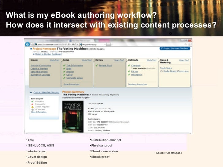Open the browser home icon
This screenshot has height=167, width=223.
(186, 44)
